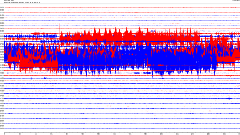
Task: Select the 18:30 time row label
Action: 2,103
